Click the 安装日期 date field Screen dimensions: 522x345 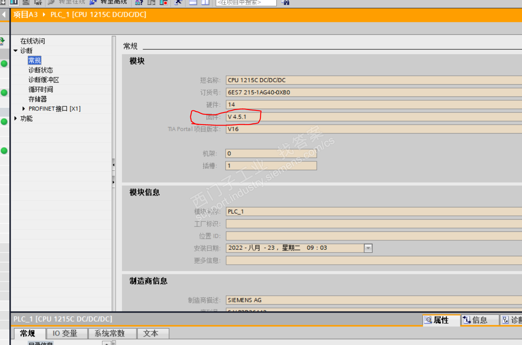[295, 248]
